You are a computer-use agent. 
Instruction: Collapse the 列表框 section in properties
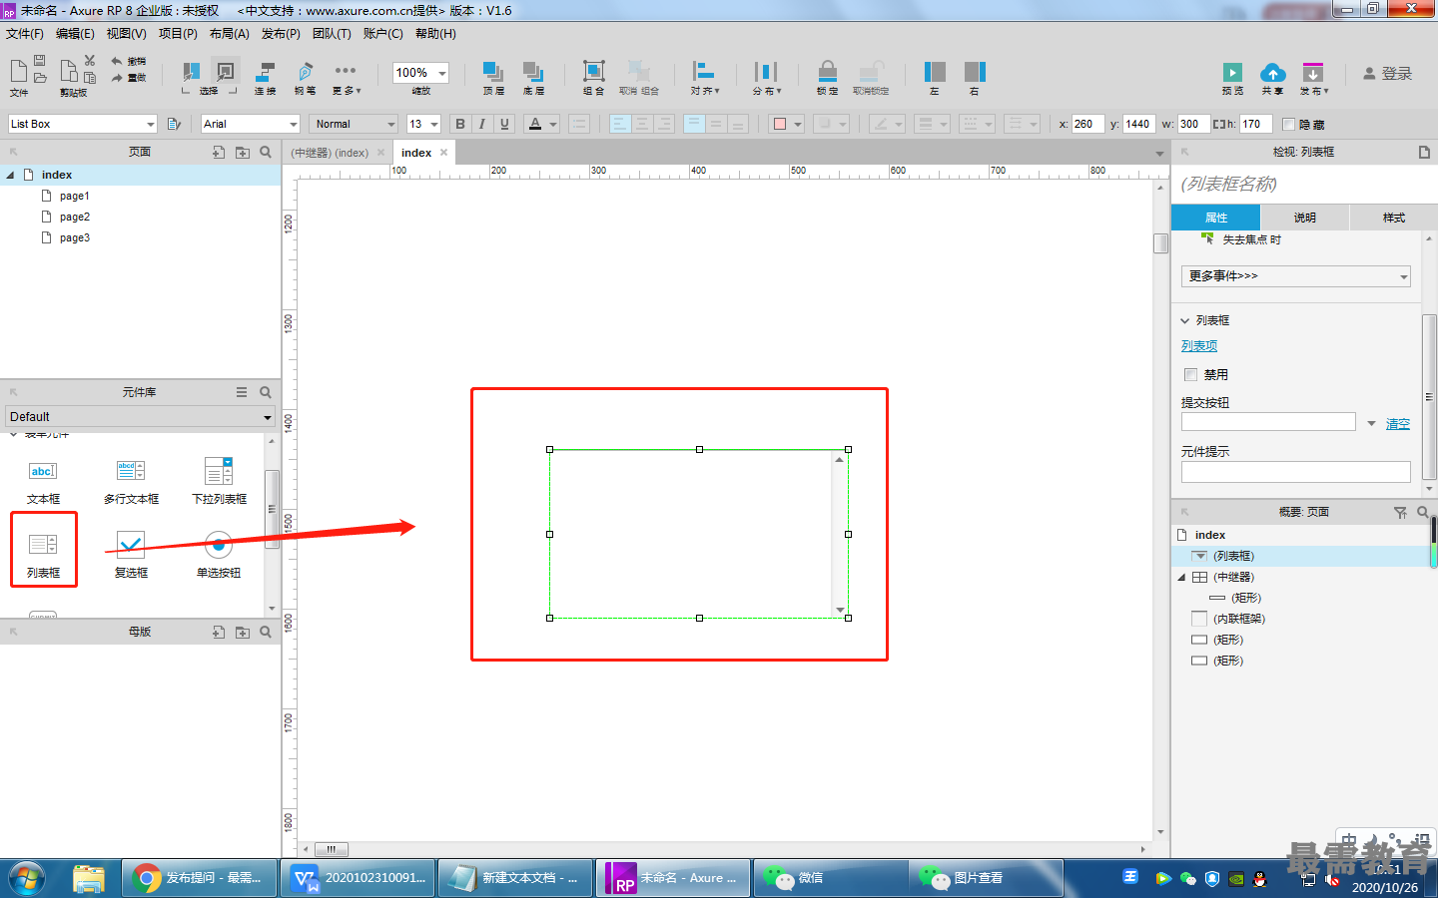1185,320
